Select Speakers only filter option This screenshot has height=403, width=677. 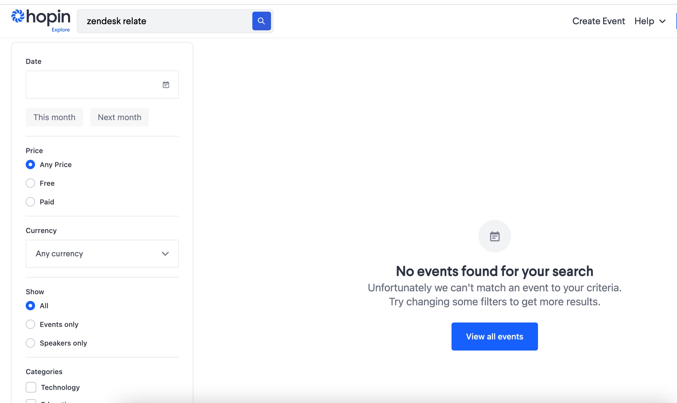pyautogui.click(x=30, y=343)
